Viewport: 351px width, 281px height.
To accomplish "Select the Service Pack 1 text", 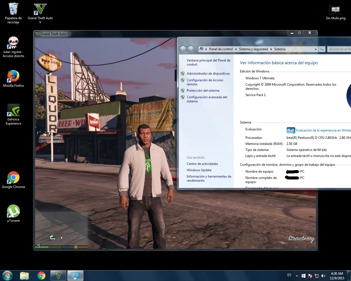I will point(255,95).
